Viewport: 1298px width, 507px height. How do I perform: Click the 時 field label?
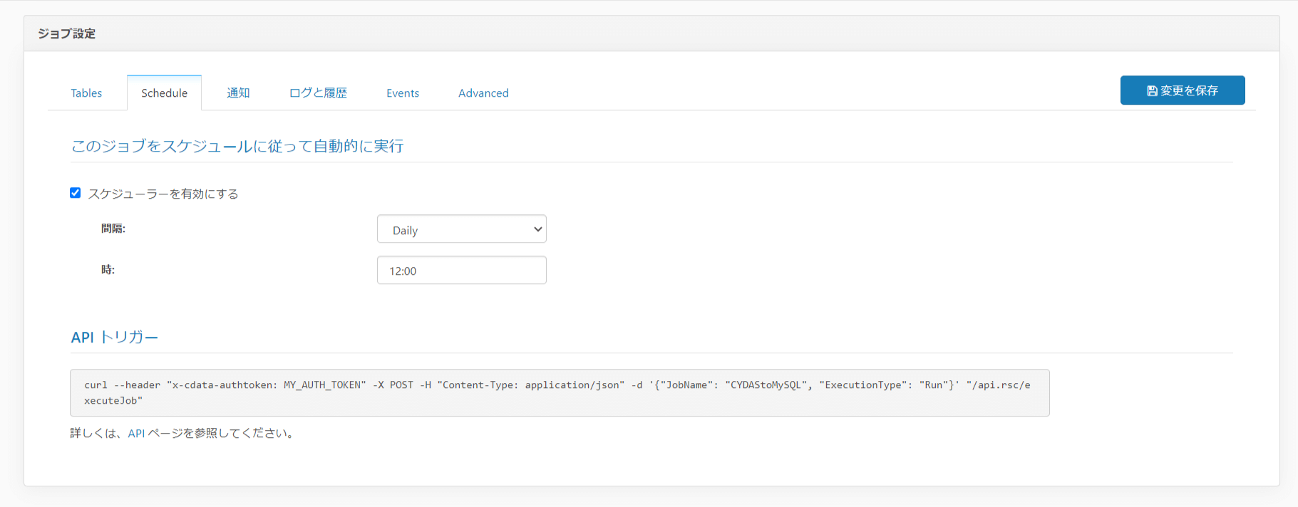coord(108,270)
